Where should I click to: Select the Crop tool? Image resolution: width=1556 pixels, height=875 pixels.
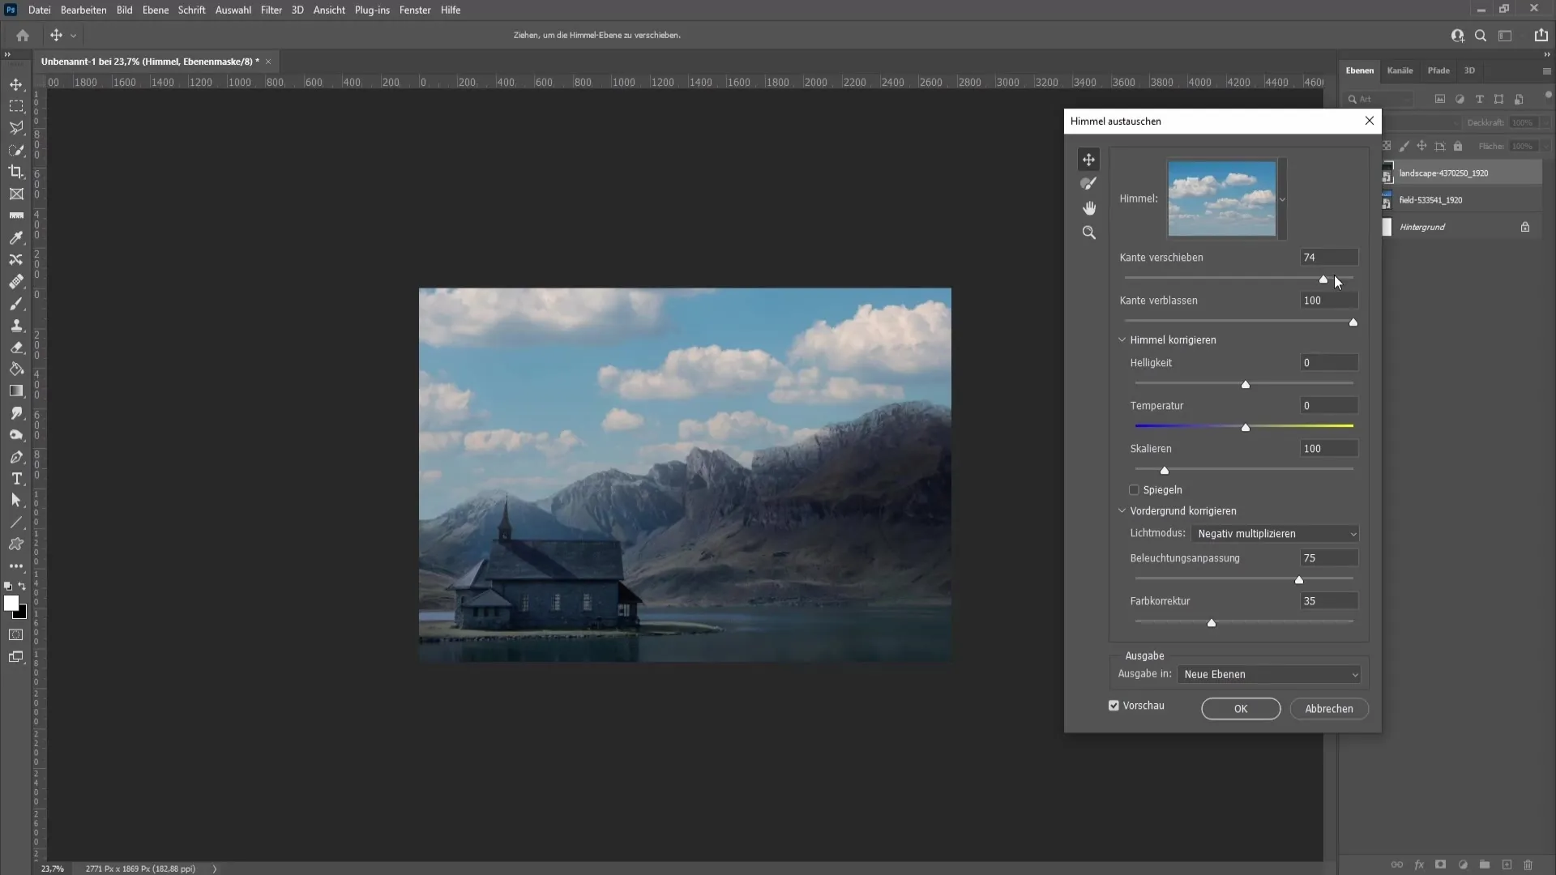[16, 172]
